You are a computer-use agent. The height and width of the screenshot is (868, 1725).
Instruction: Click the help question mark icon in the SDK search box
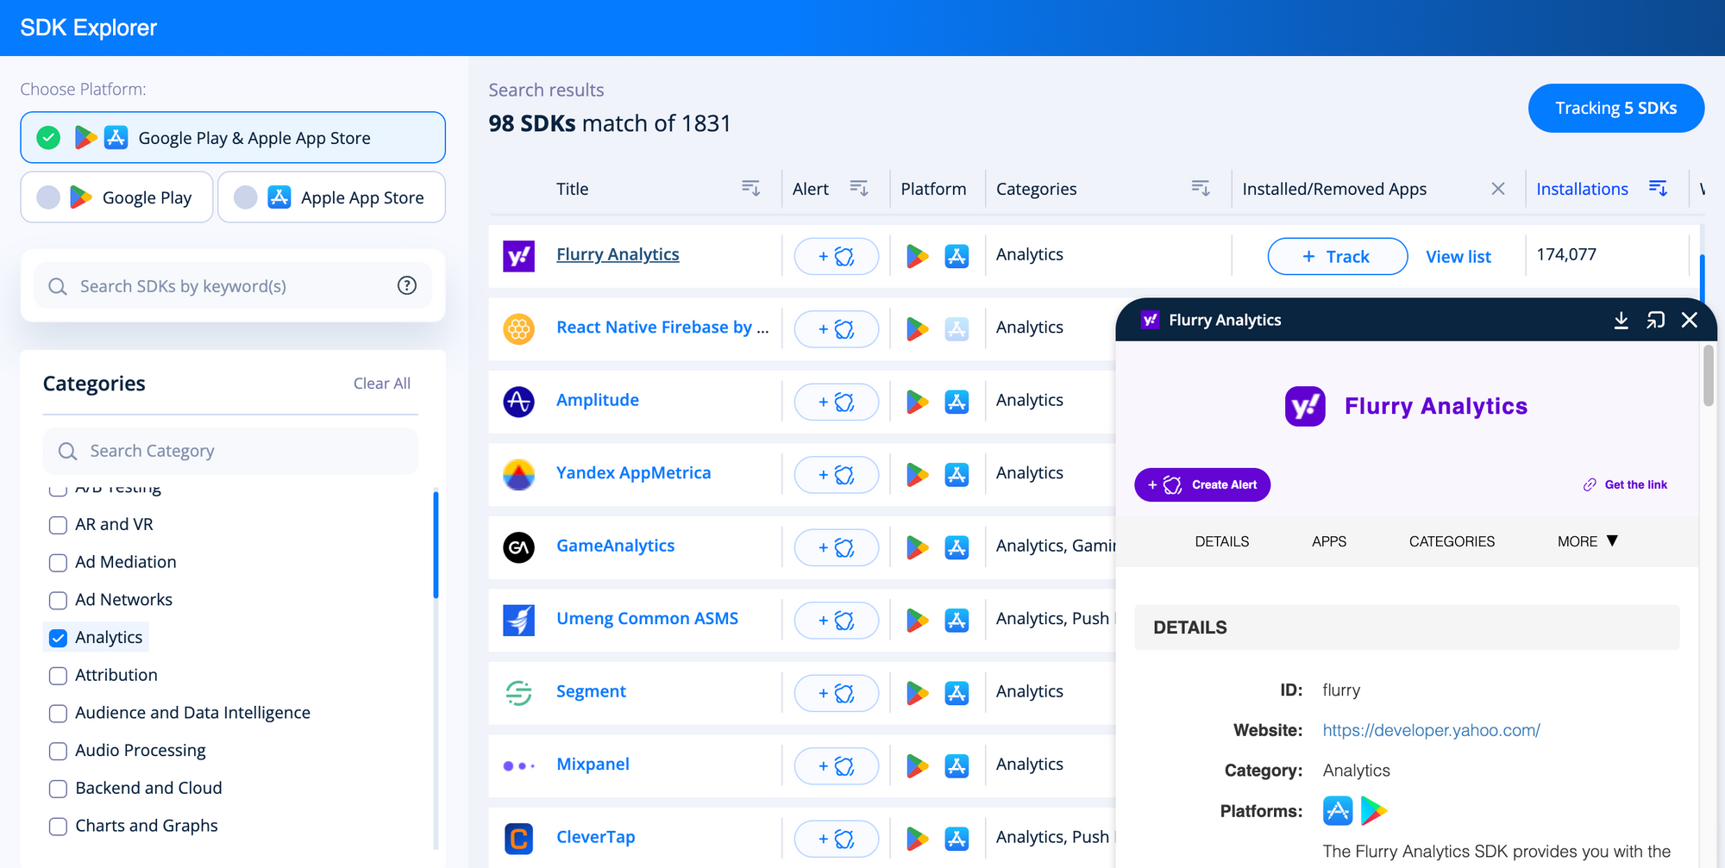tap(406, 285)
